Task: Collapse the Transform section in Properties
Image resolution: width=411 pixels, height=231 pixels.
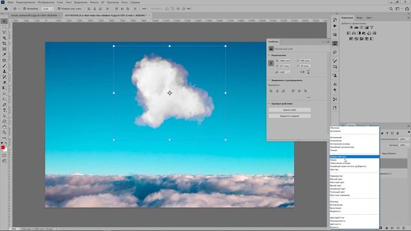Action: coord(269,55)
